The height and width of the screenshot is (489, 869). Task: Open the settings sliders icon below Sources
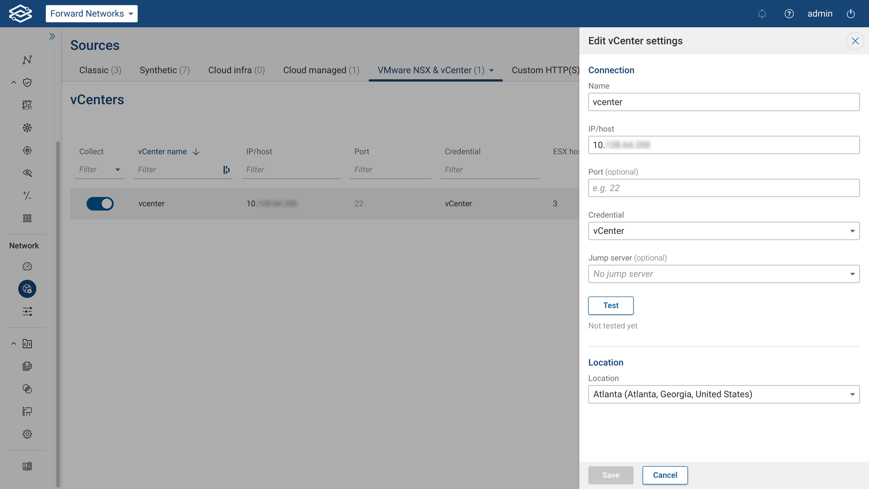coord(27,312)
